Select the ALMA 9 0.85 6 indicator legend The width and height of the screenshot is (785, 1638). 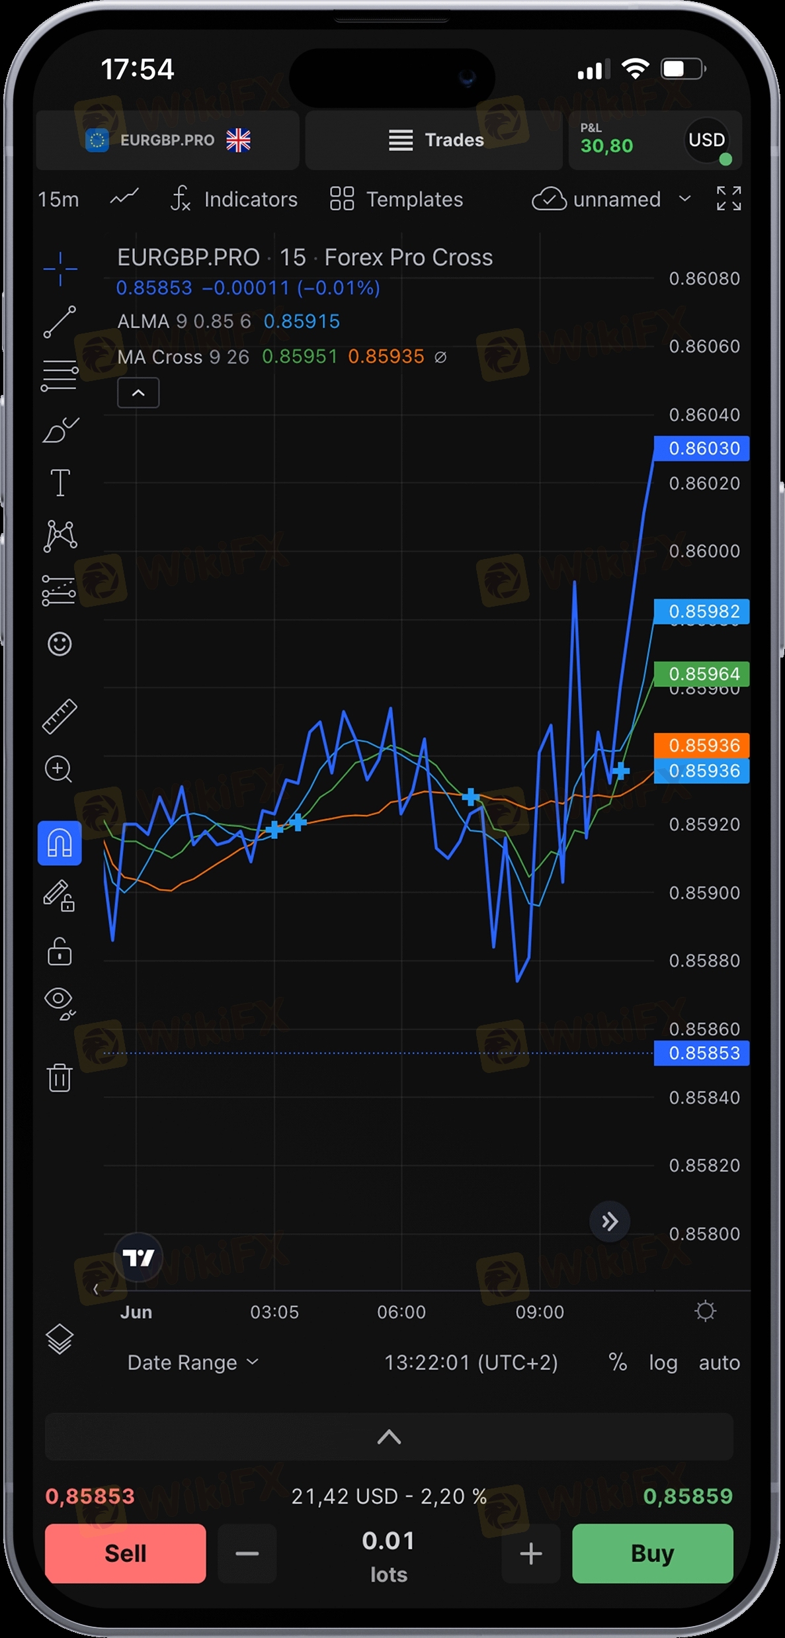[x=184, y=322]
